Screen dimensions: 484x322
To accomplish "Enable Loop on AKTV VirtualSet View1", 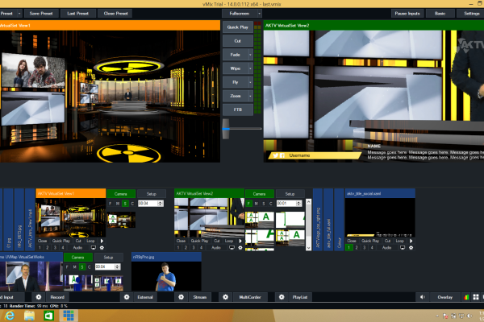I will coord(90,241).
